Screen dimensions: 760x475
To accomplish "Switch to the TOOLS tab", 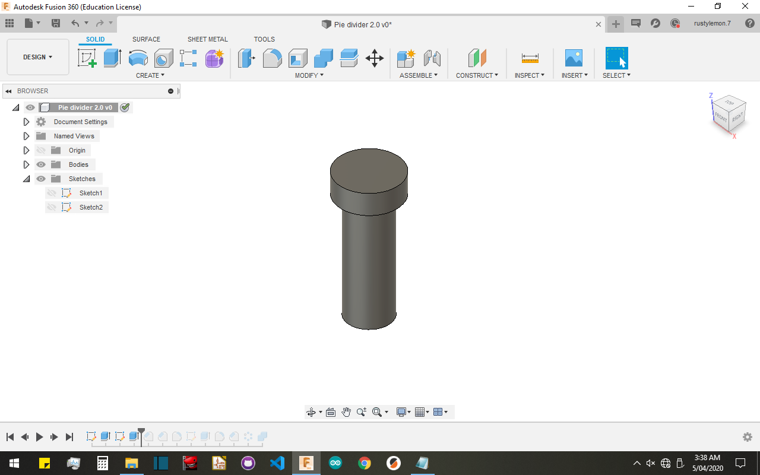I will tap(264, 39).
